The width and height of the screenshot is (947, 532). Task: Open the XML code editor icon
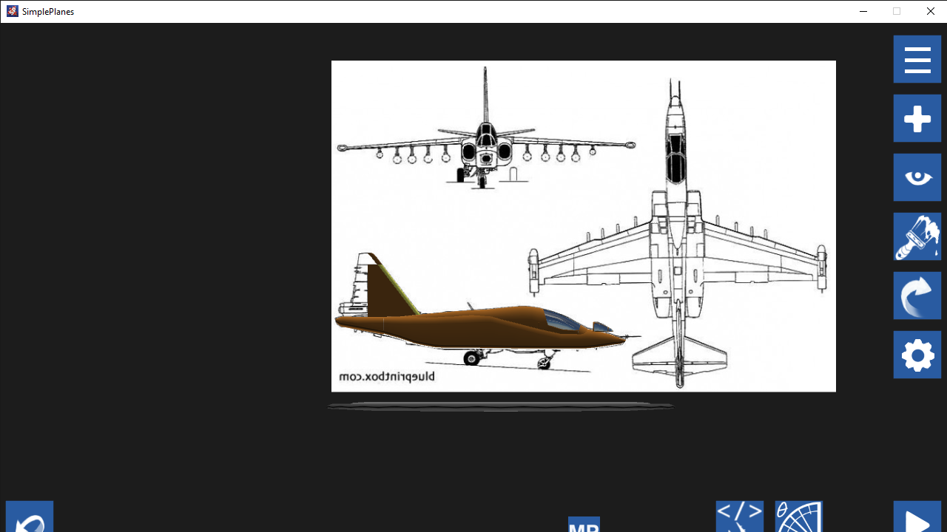point(740,517)
